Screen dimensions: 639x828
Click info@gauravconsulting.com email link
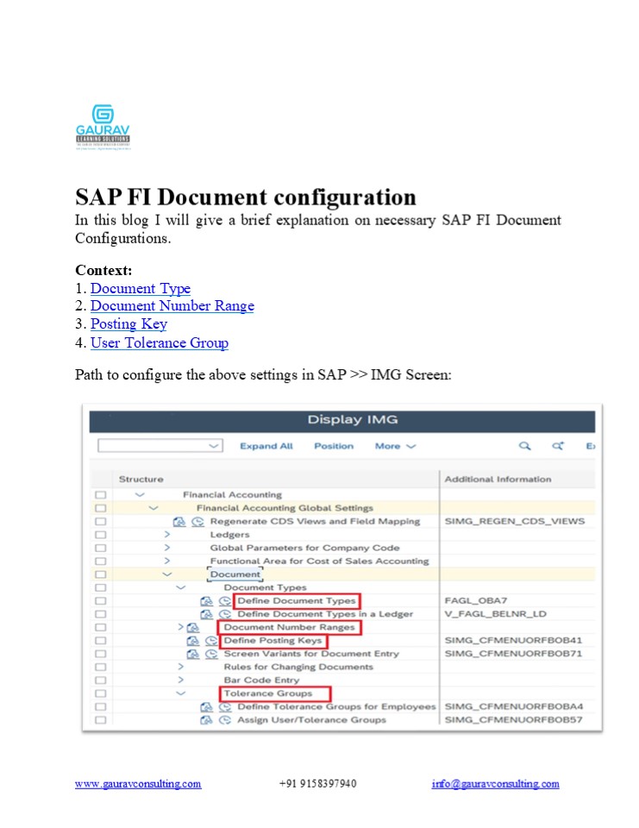click(x=495, y=784)
